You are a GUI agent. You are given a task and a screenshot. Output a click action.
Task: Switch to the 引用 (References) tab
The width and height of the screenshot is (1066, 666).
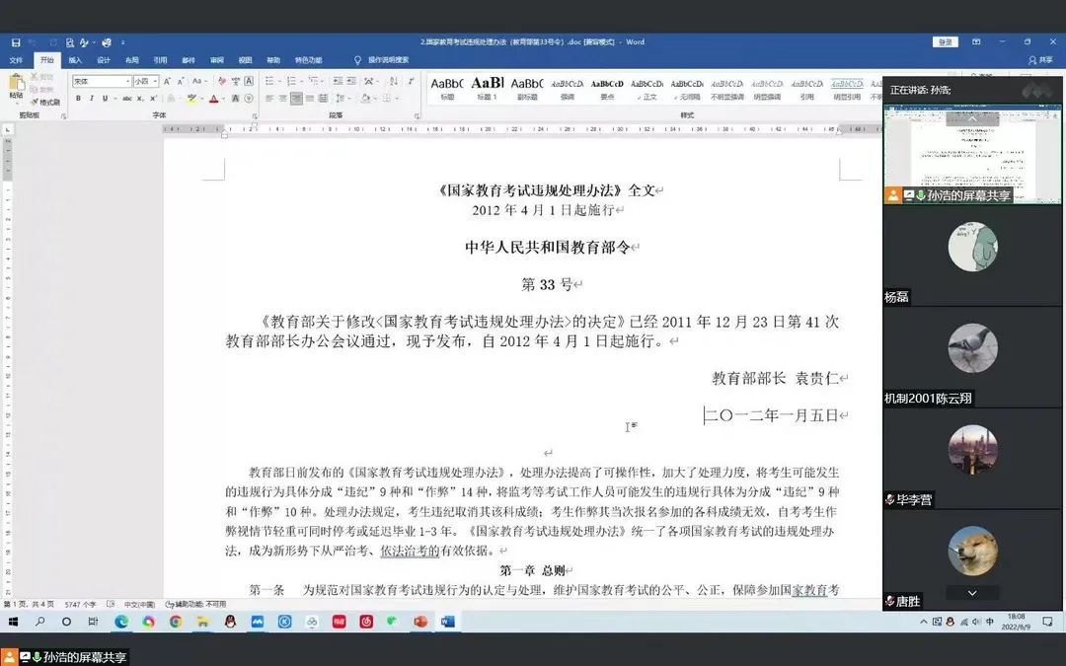[161, 60]
